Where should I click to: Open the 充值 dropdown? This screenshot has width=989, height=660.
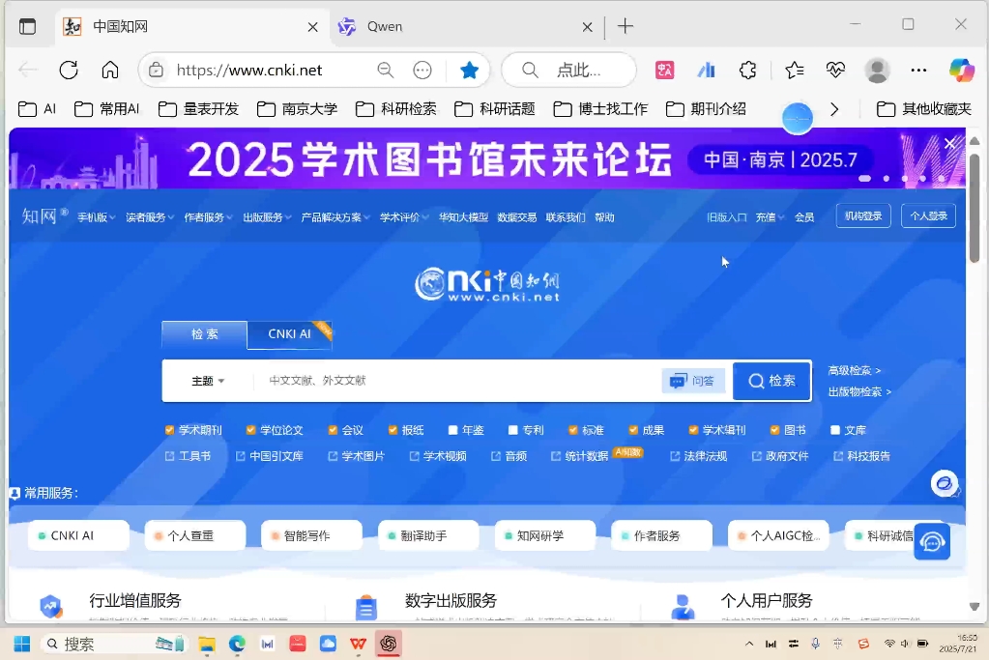click(770, 217)
